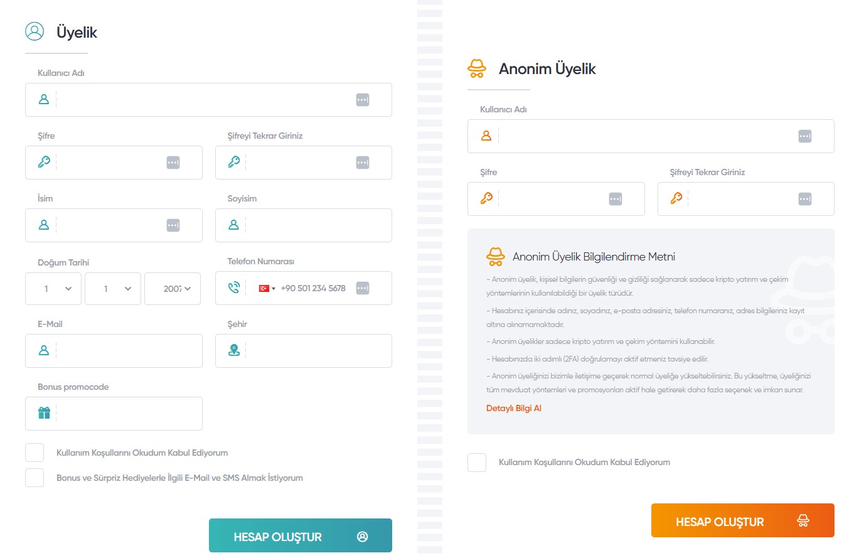
Task: Check Kullanım Koşullarını box in Anonim Üyelik
Action: point(477,463)
